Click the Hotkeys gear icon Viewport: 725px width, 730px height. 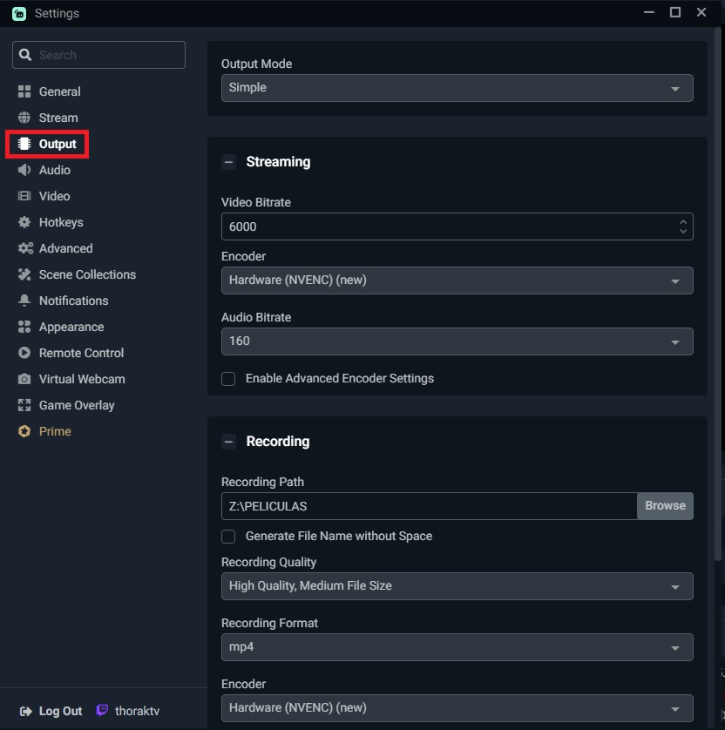click(x=24, y=222)
